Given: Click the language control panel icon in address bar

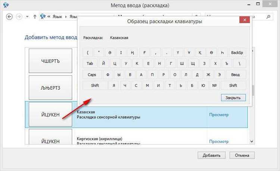Looking at the screenshot, I should [43, 16].
